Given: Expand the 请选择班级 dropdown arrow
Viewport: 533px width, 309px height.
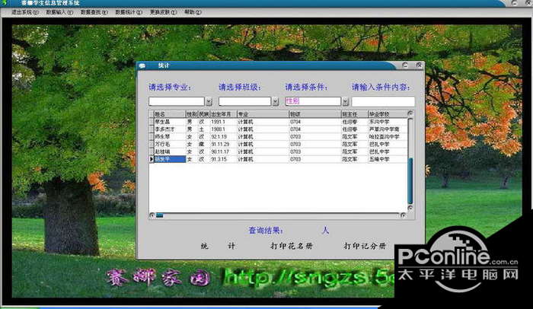Looking at the screenshot, I should click(x=276, y=101).
